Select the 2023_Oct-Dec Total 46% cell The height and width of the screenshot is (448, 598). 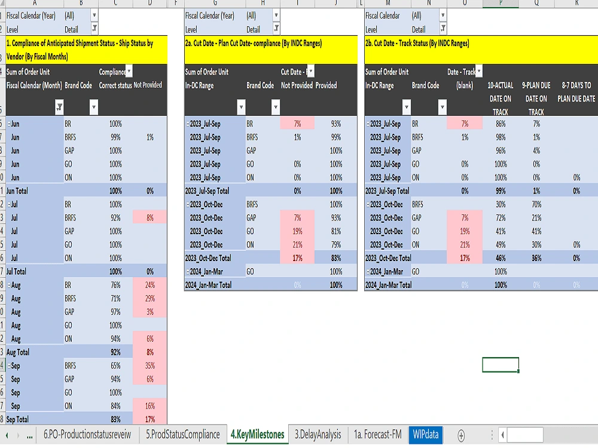click(x=501, y=258)
